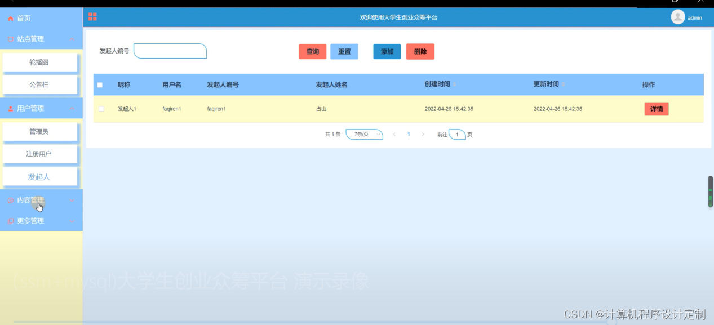Expand the 更多管理 chevron
The height and width of the screenshot is (325, 714).
pyautogui.click(x=72, y=221)
